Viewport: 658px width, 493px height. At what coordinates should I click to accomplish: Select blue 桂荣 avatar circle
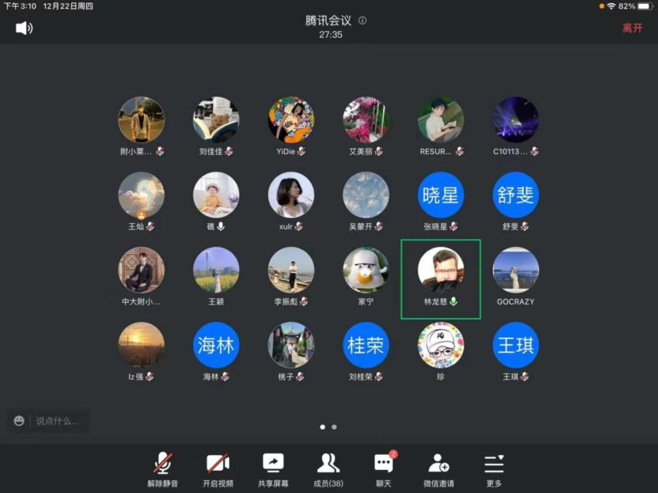(366, 345)
